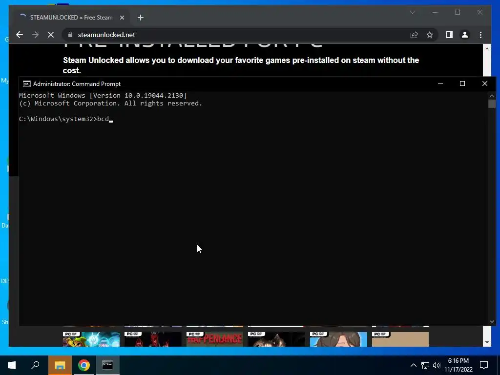
Task: Stop loading the page
Action: coord(51,35)
